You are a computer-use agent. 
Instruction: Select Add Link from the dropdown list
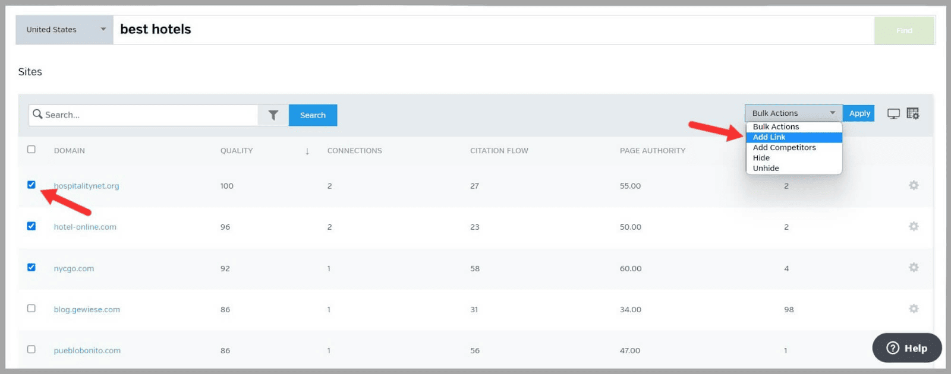pyautogui.click(x=769, y=137)
